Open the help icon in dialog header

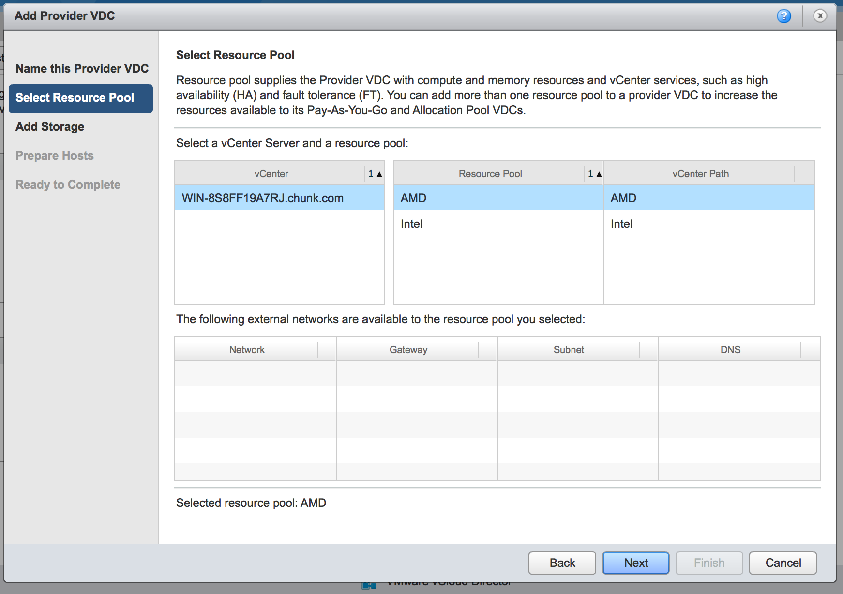[783, 16]
